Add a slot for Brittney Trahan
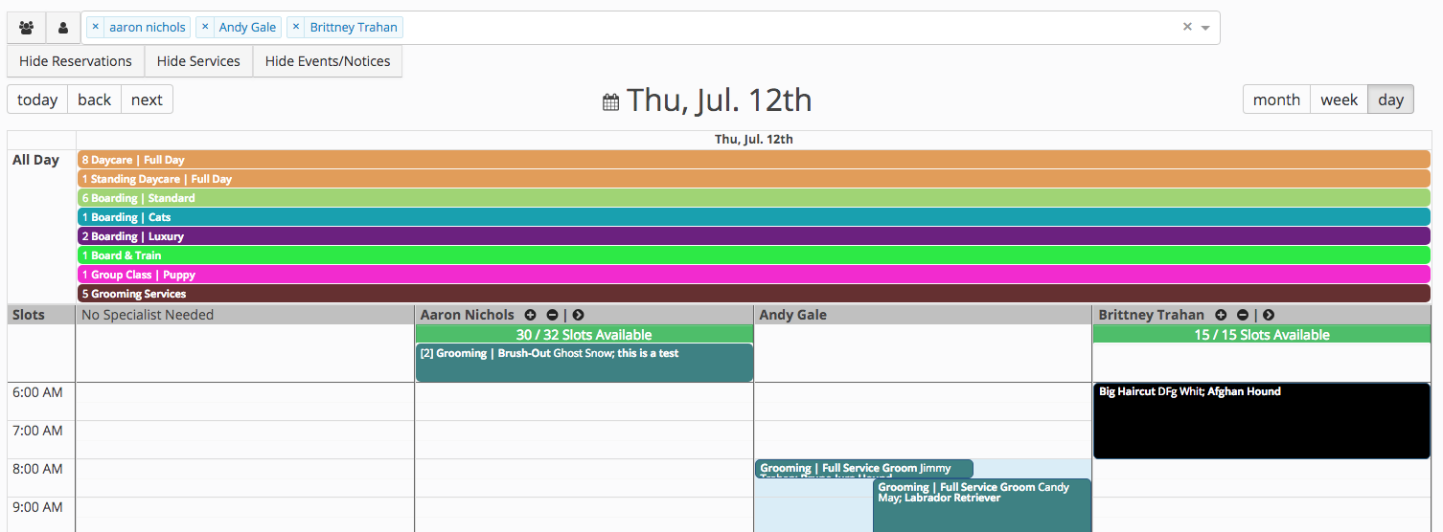This screenshot has height=532, width=1443. (x=1221, y=315)
